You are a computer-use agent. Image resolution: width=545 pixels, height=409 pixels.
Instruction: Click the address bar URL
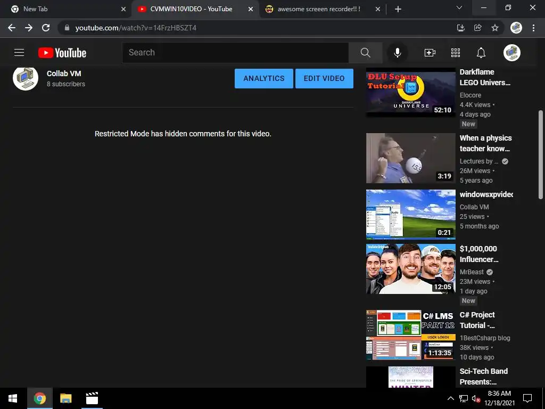[136, 28]
